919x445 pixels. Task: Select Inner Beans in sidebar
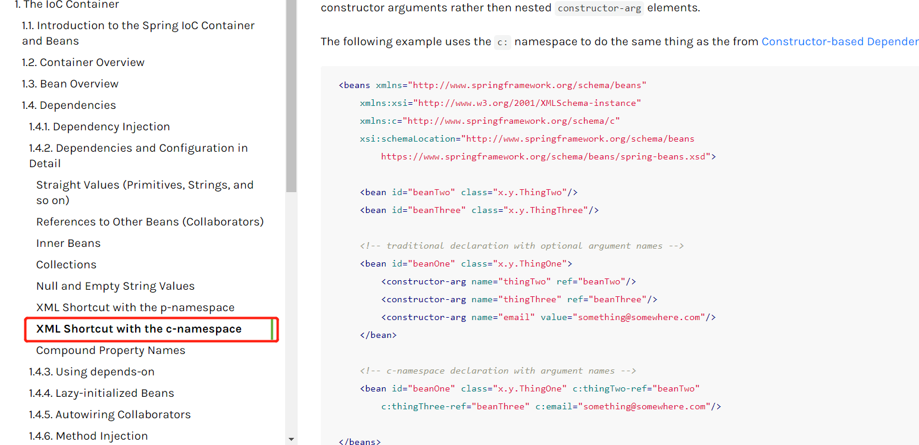(68, 243)
